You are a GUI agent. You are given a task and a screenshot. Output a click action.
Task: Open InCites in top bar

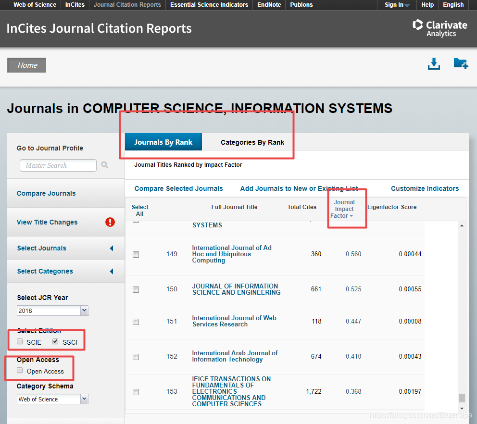click(x=75, y=5)
